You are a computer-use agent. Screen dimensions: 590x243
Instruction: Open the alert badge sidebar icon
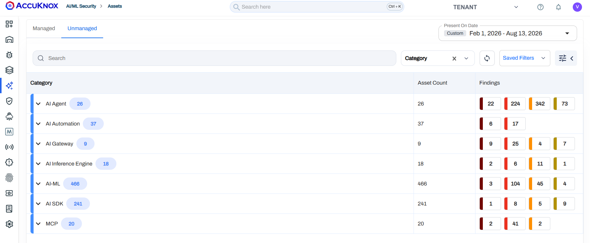[9, 162]
